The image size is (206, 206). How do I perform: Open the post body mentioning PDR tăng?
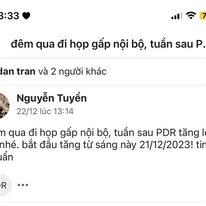[x=103, y=145]
